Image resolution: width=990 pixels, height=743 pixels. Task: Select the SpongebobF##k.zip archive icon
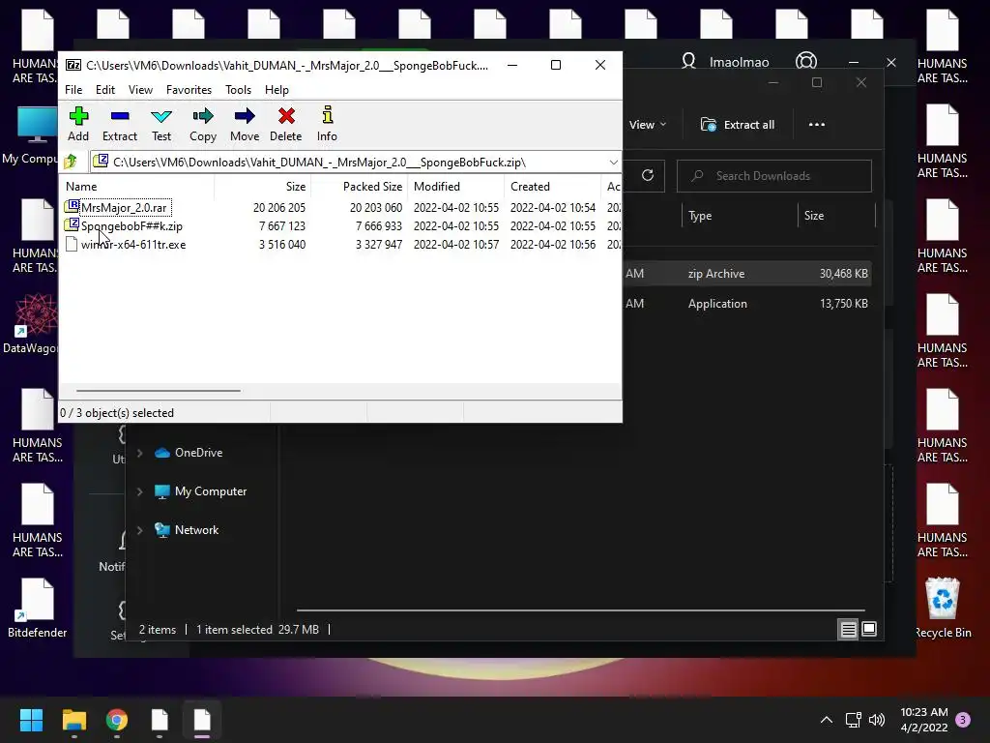(72, 224)
